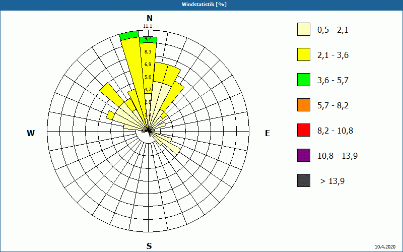Click the purple 10,8 - 13,9 legend swatch
The image size is (403, 252).
[x=304, y=155]
